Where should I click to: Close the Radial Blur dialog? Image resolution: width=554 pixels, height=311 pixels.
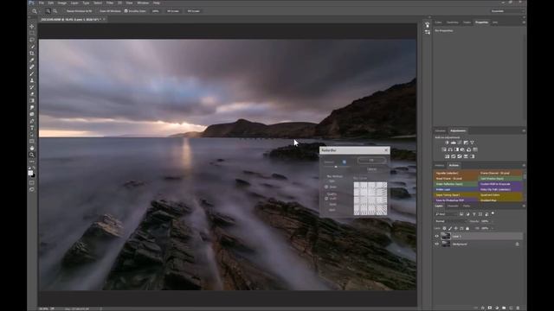click(386, 150)
